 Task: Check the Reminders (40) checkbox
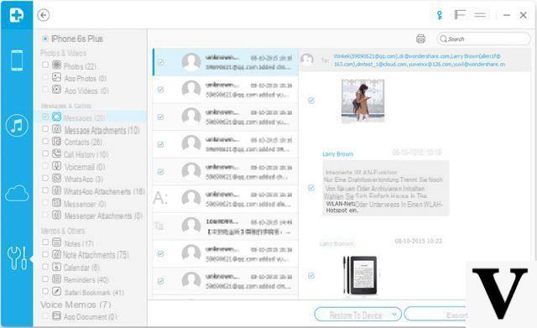(x=44, y=279)
